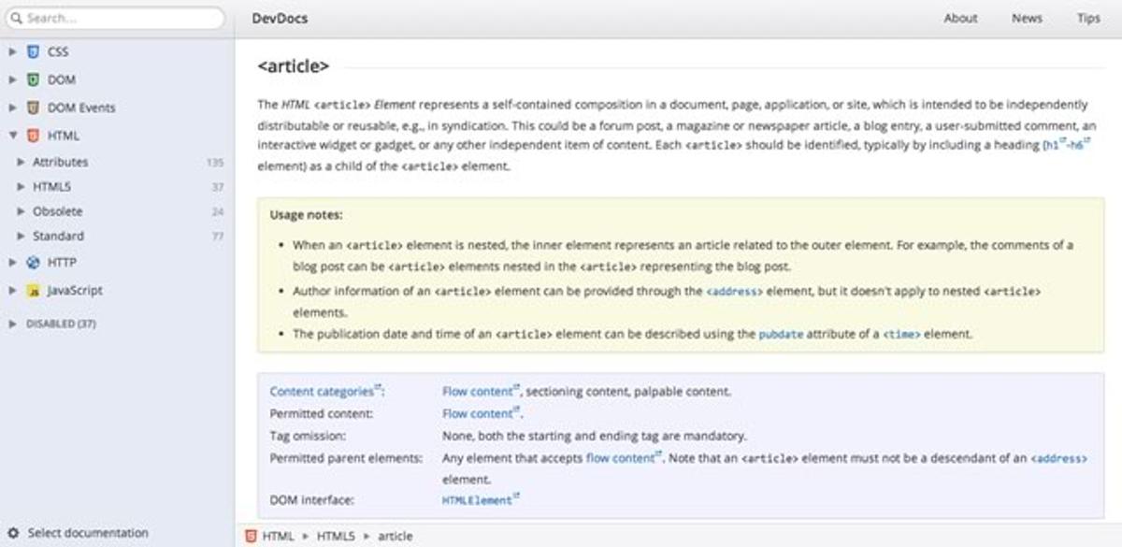Click the gear icon beside Select documentation

click(13, 533)
